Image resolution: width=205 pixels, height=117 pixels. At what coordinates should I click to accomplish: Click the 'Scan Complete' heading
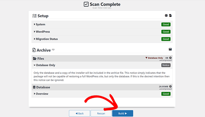tap(105, 4)
